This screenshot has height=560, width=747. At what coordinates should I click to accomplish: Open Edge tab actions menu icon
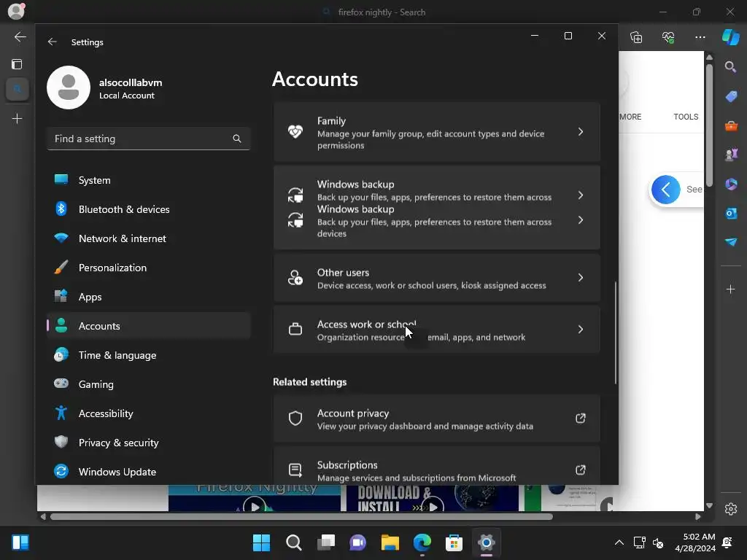pyautogui.click(x=17, y=64)
